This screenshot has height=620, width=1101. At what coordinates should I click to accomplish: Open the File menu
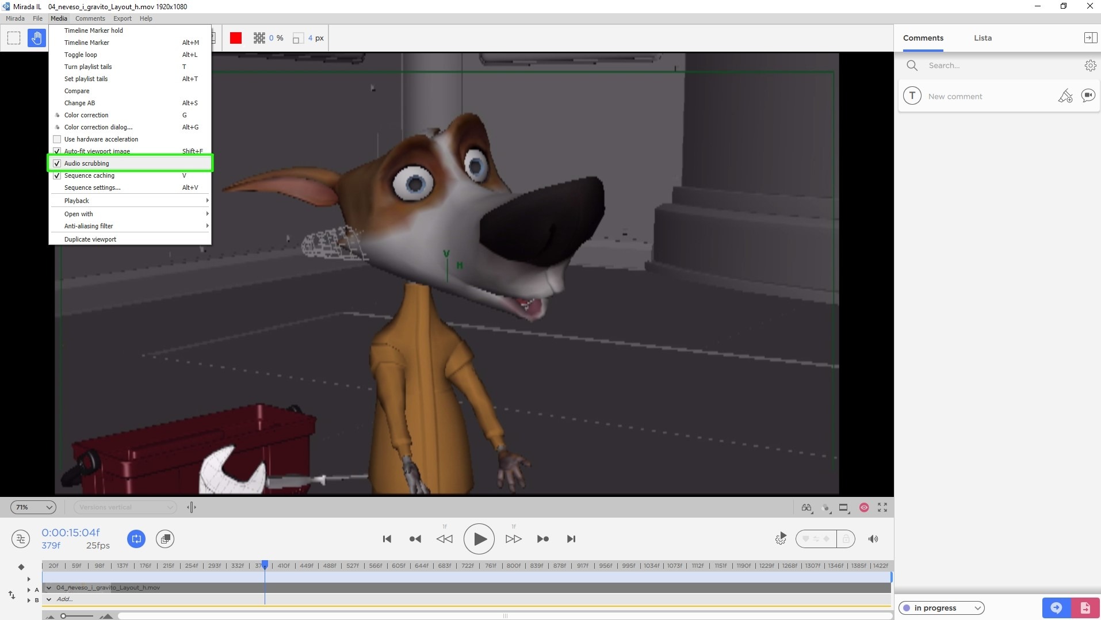coord(37,18)
